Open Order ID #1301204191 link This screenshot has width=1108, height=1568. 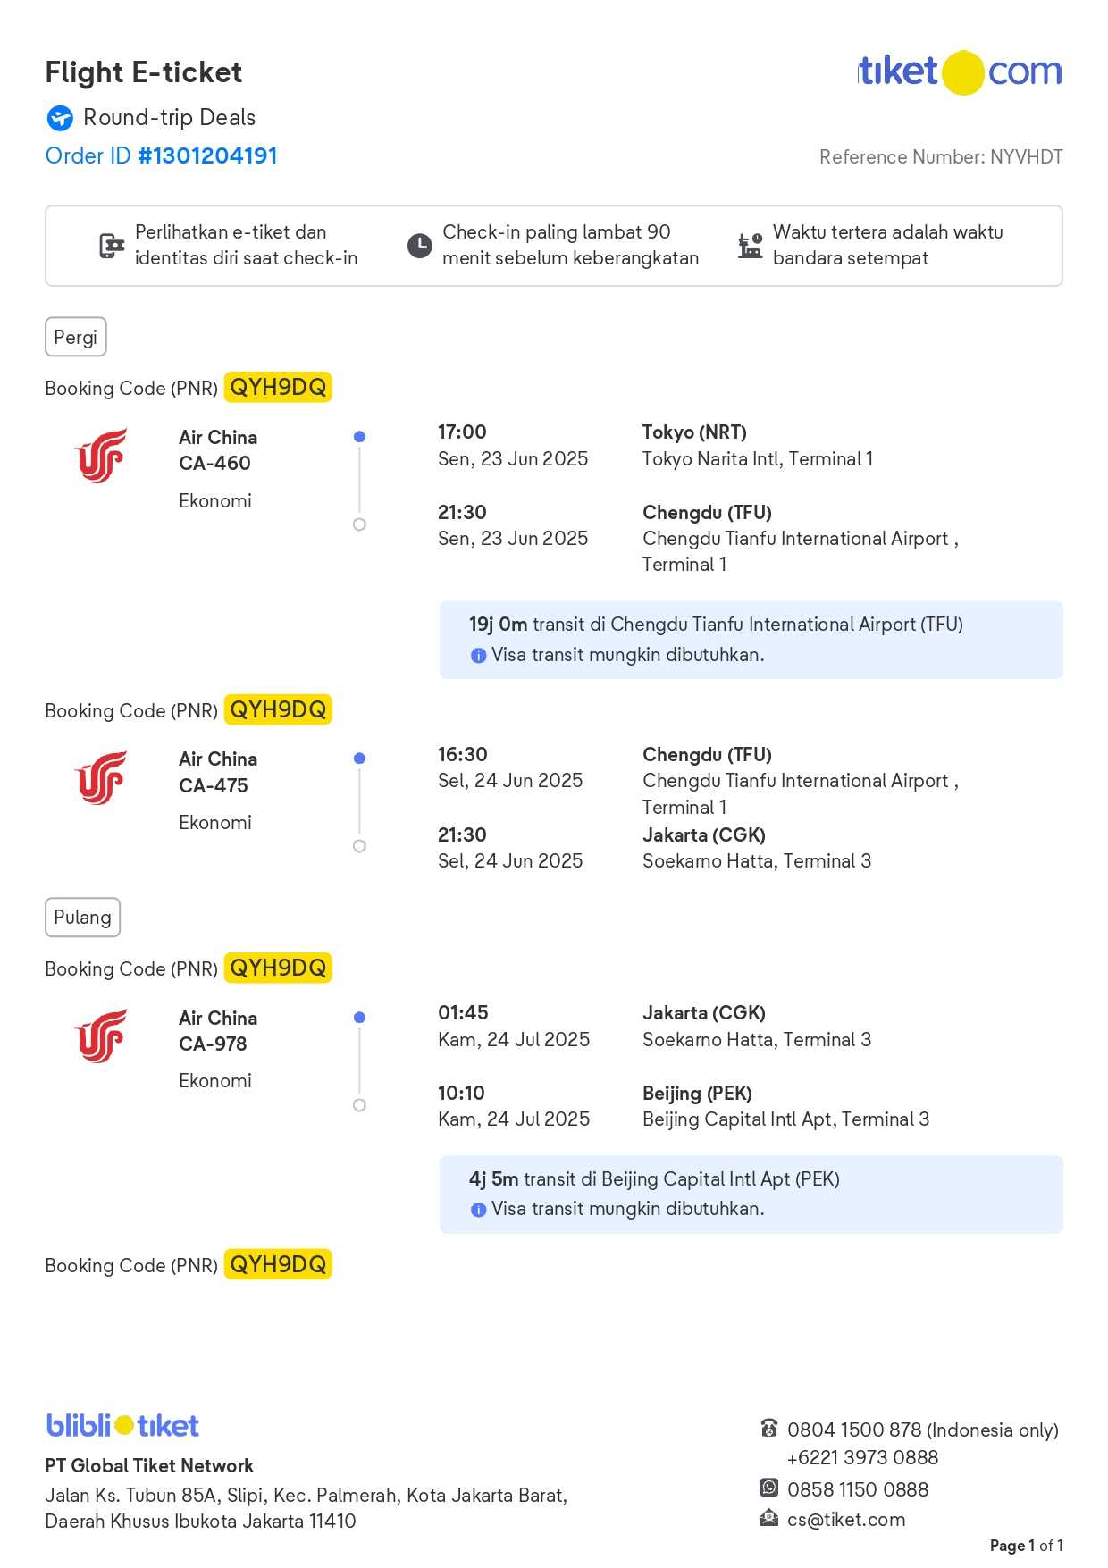[x=161, y=156]
